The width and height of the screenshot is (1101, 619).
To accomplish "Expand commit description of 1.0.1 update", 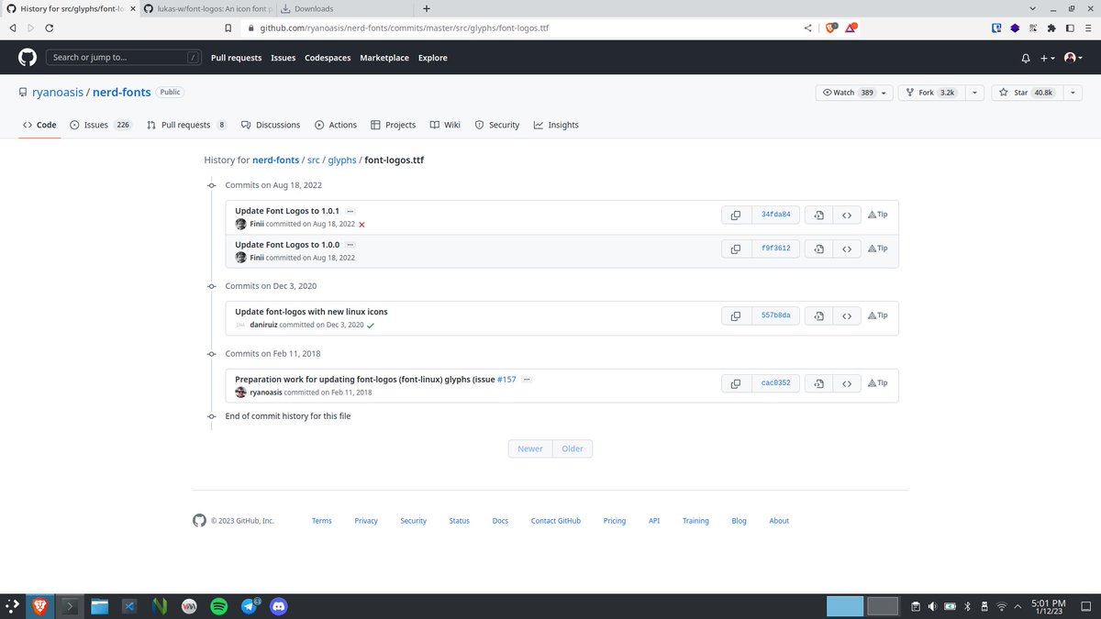I will tap(350, 211).
